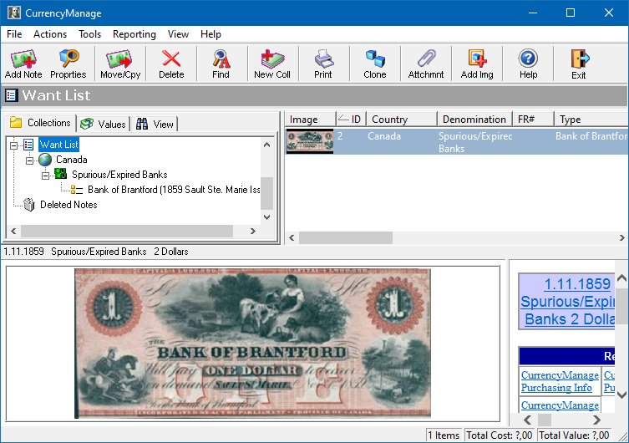The width and height of the screenshot is (629, 443).
Task: Click the Want List header icon
Action: (11, 95)
